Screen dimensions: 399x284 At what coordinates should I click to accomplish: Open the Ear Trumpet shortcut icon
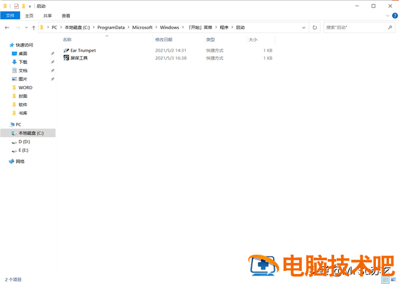point(66,50)
